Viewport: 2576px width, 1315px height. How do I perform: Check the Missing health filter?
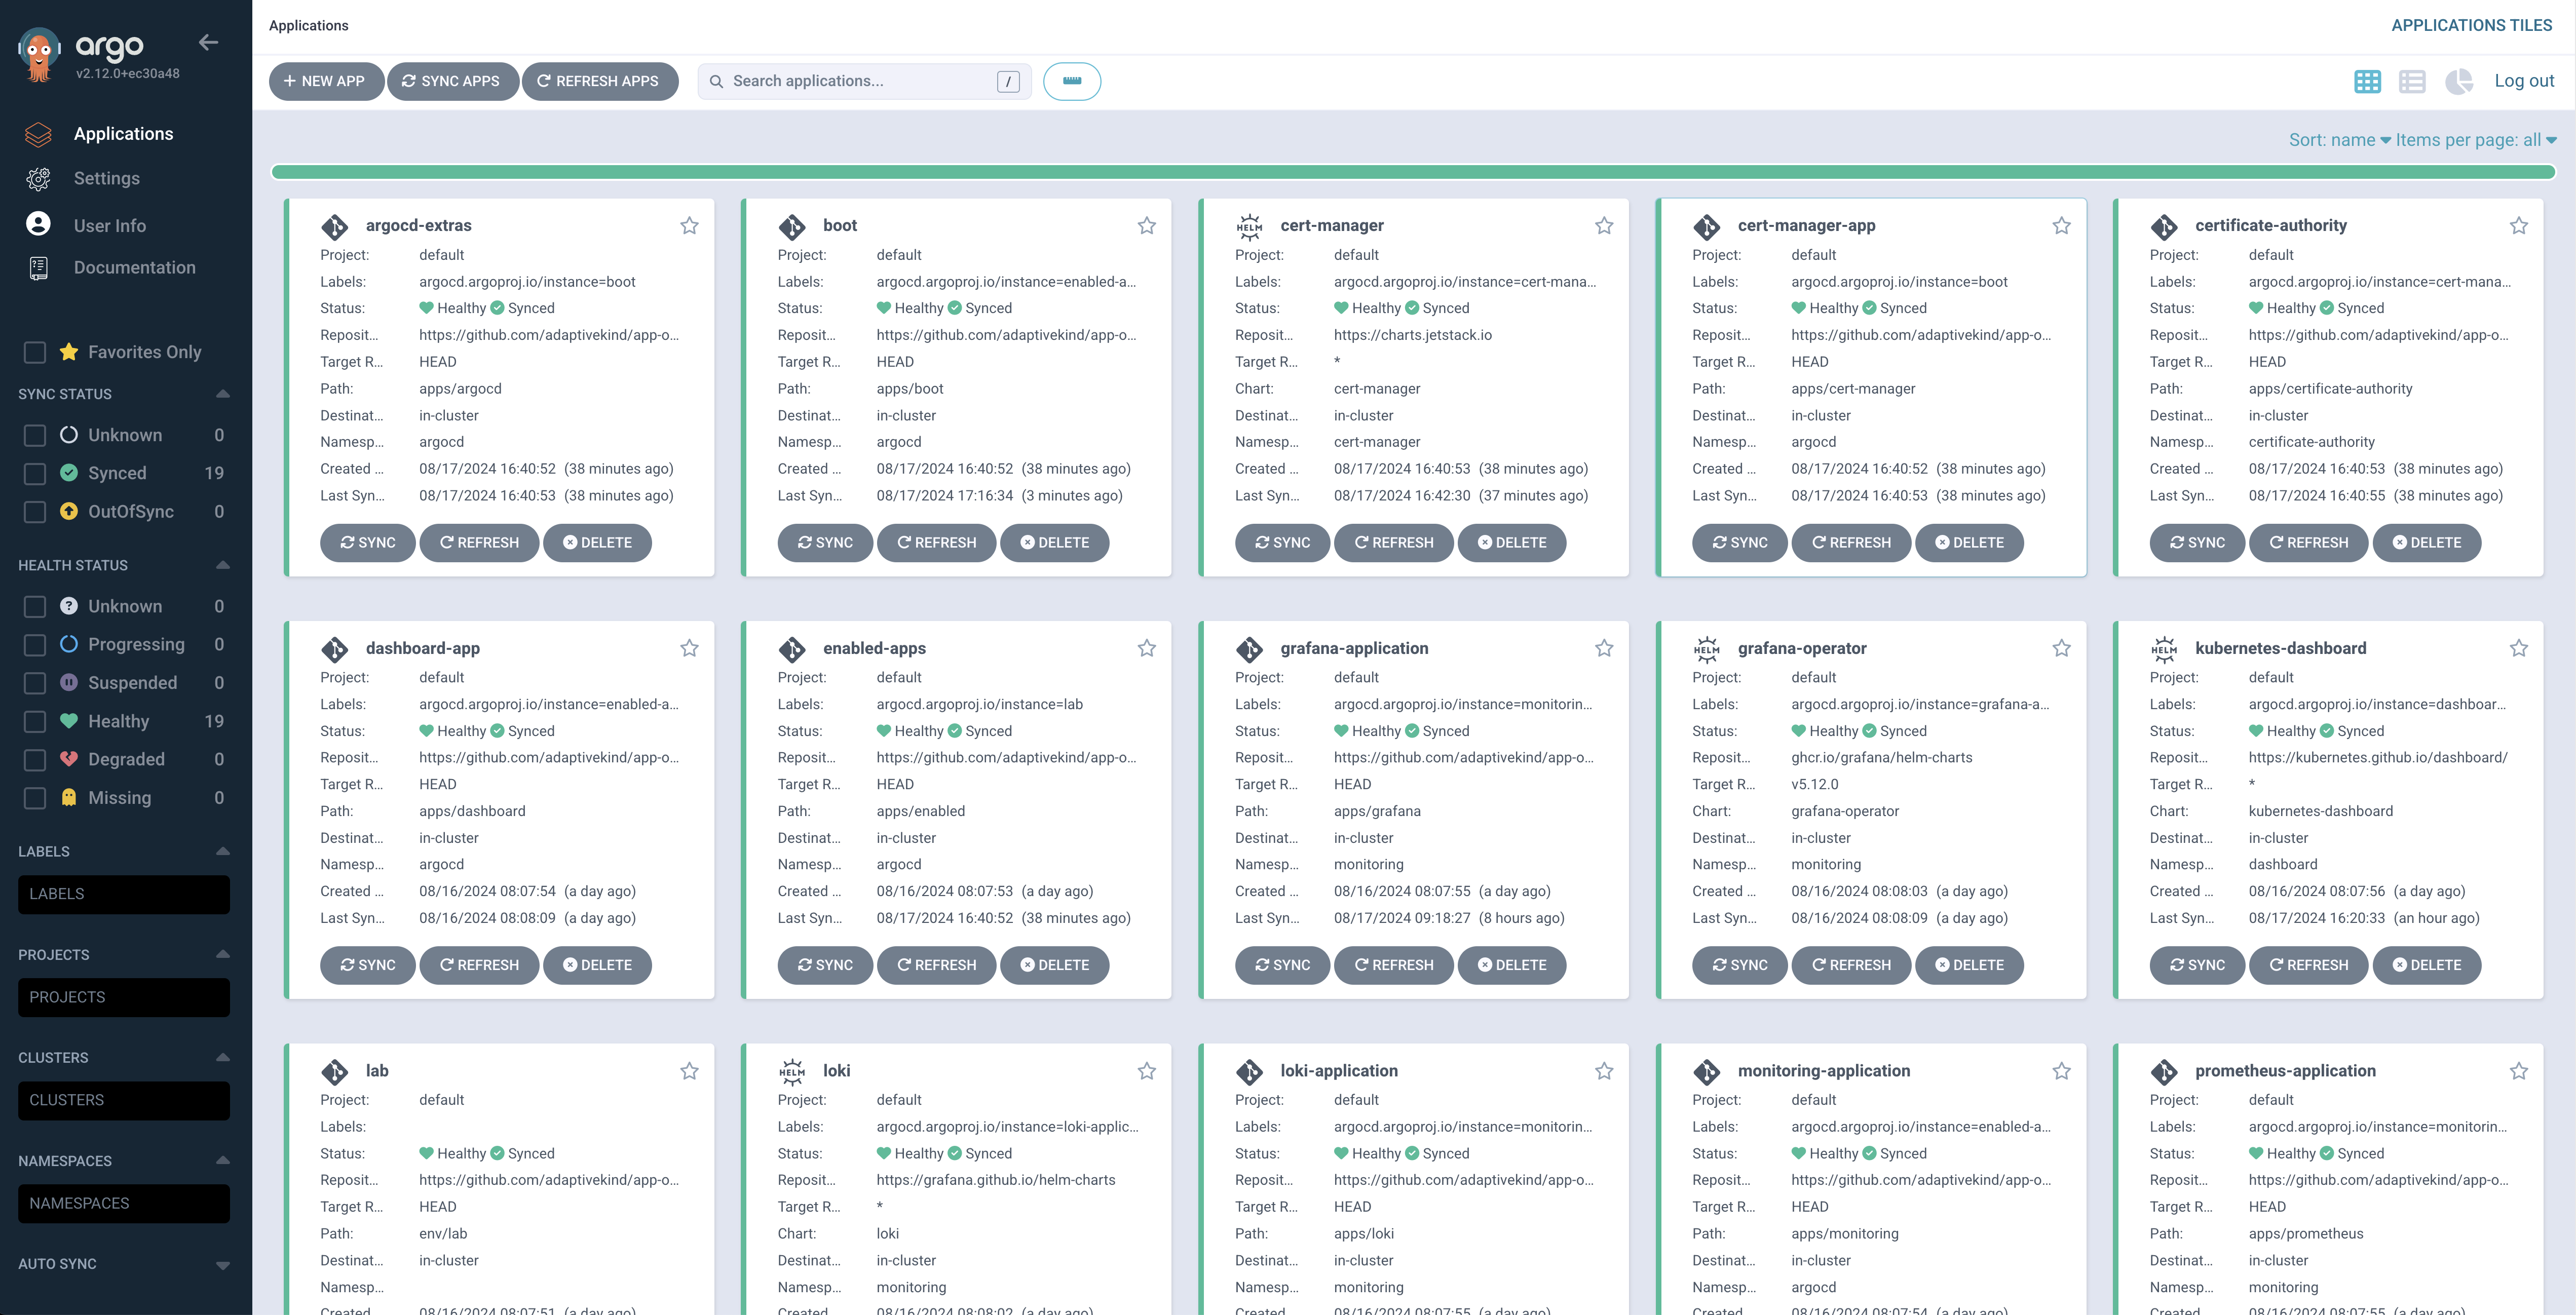[35, 798]
